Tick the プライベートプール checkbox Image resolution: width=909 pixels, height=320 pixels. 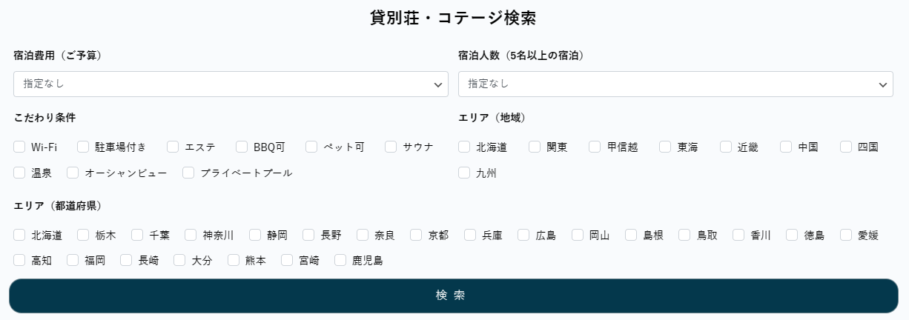click(x=188, y=173)
